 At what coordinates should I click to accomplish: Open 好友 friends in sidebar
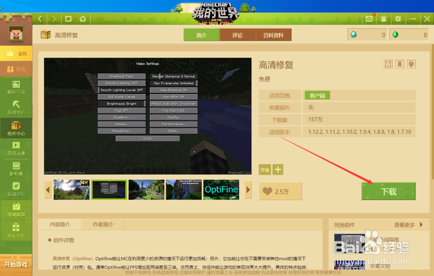coord(16,69)
